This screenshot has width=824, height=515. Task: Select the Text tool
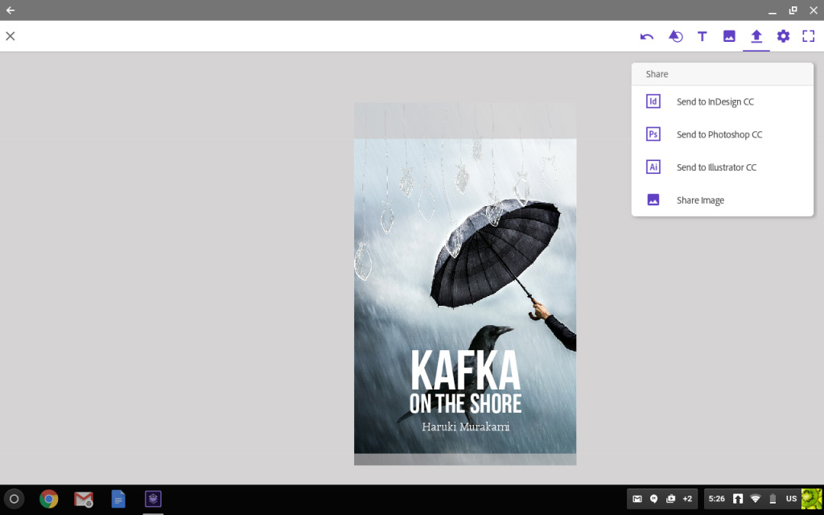702,35
